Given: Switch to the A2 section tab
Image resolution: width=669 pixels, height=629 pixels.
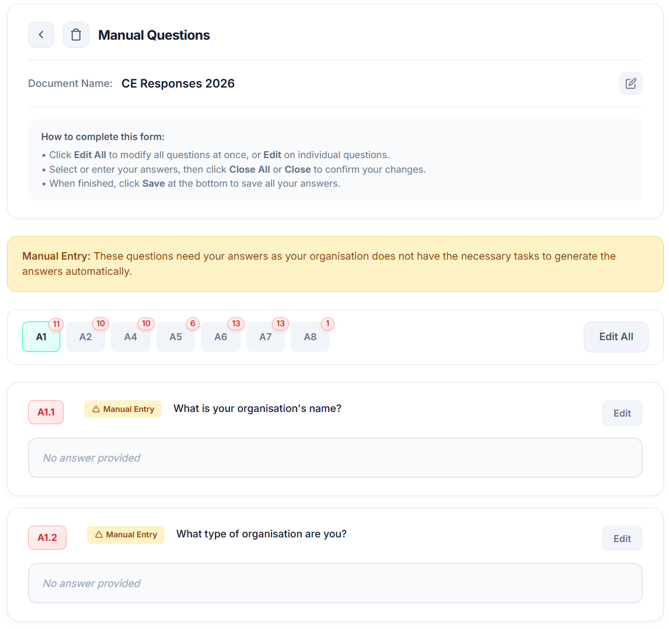Looking at the screenshot, I should click(85, 337).
